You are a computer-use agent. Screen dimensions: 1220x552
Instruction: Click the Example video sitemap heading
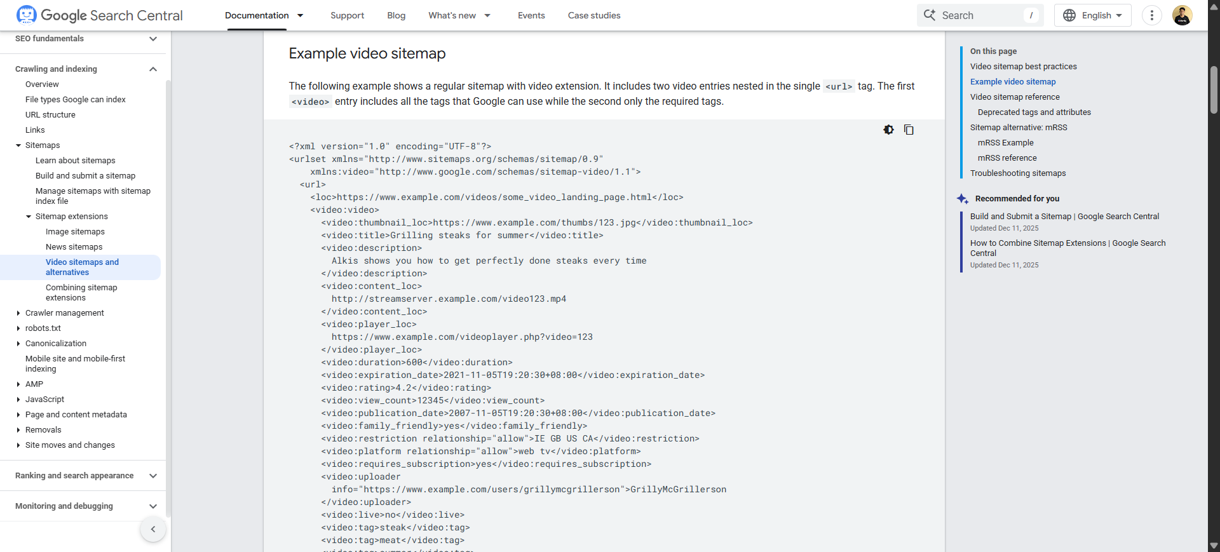point(367,53)
